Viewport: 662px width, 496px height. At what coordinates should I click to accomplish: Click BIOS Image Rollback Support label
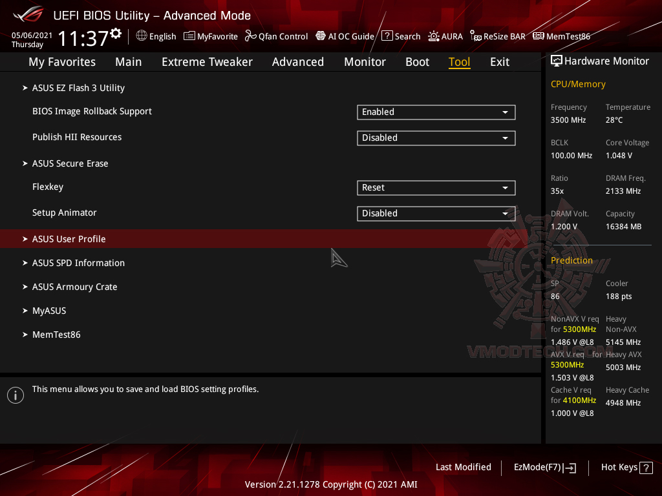coord(92,111)
